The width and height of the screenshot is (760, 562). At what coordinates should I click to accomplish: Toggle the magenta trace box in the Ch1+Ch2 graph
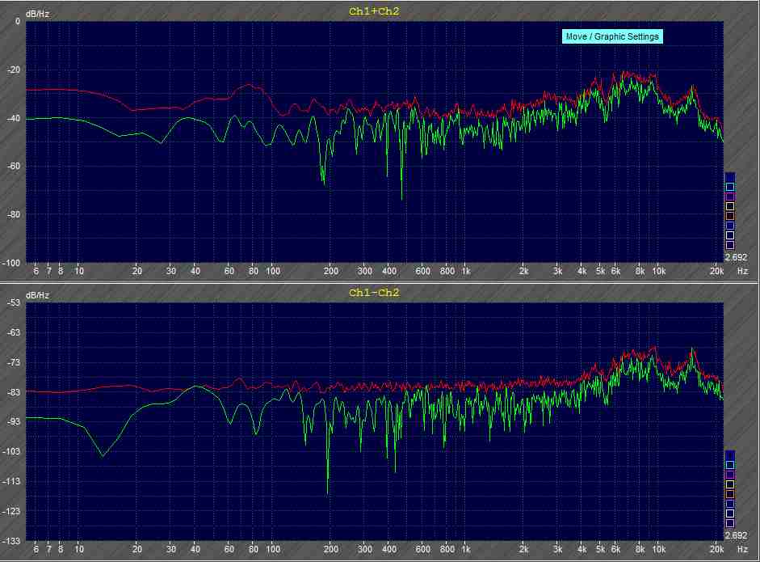730,196
